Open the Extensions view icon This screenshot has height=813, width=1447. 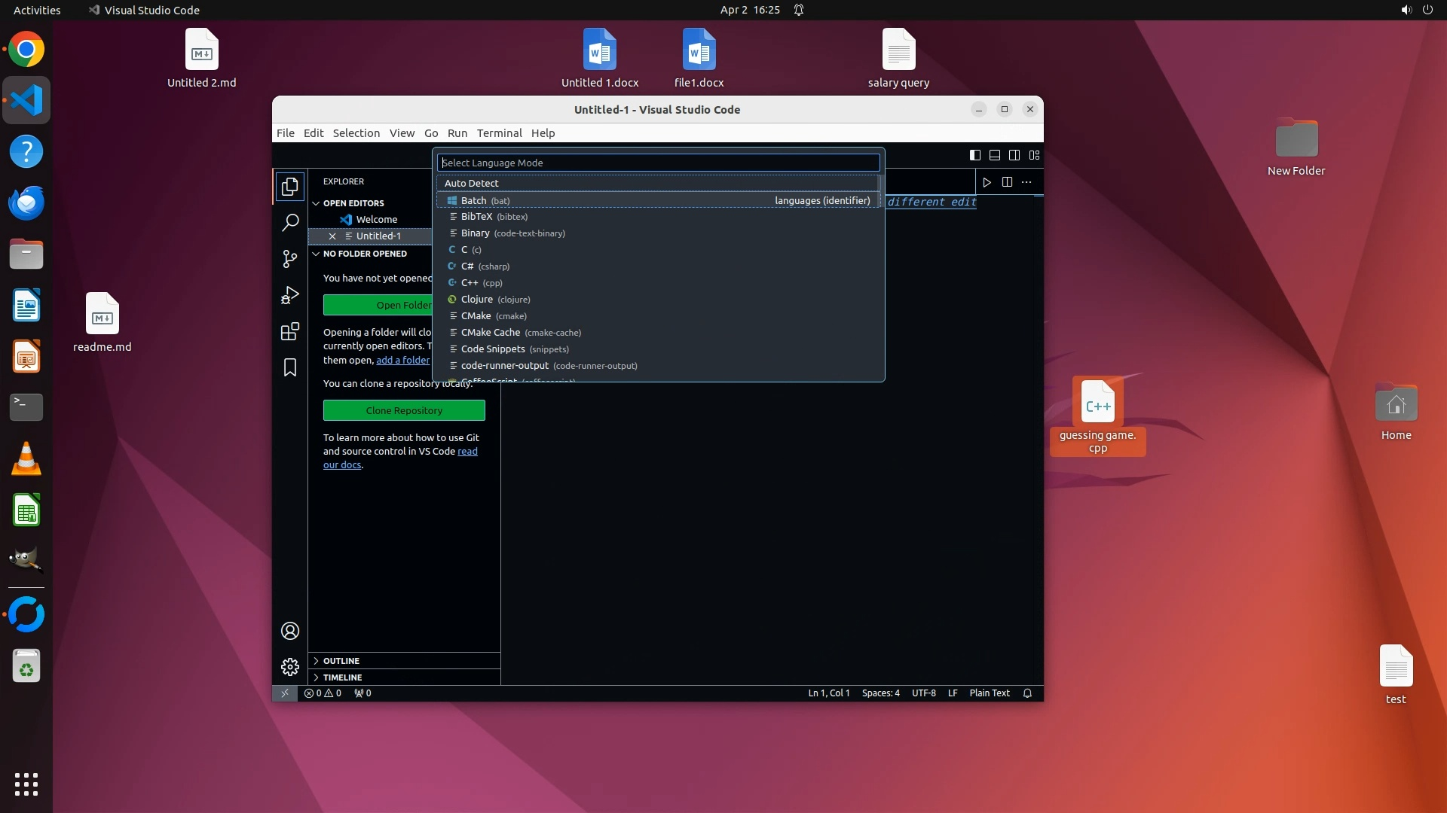(290, 331)
